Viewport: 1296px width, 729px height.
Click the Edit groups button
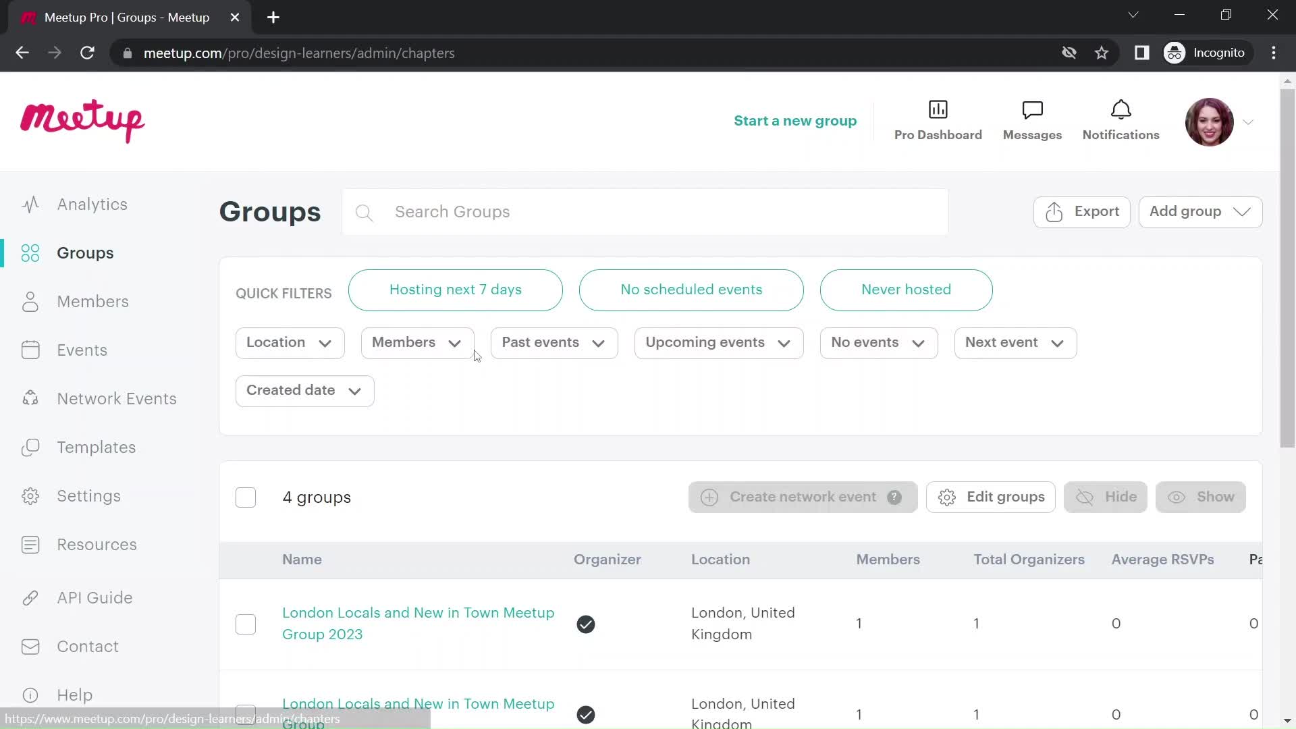[990, 497]
